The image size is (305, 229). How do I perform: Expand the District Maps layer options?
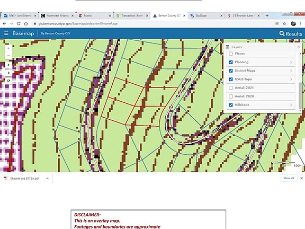click(291, 71)
